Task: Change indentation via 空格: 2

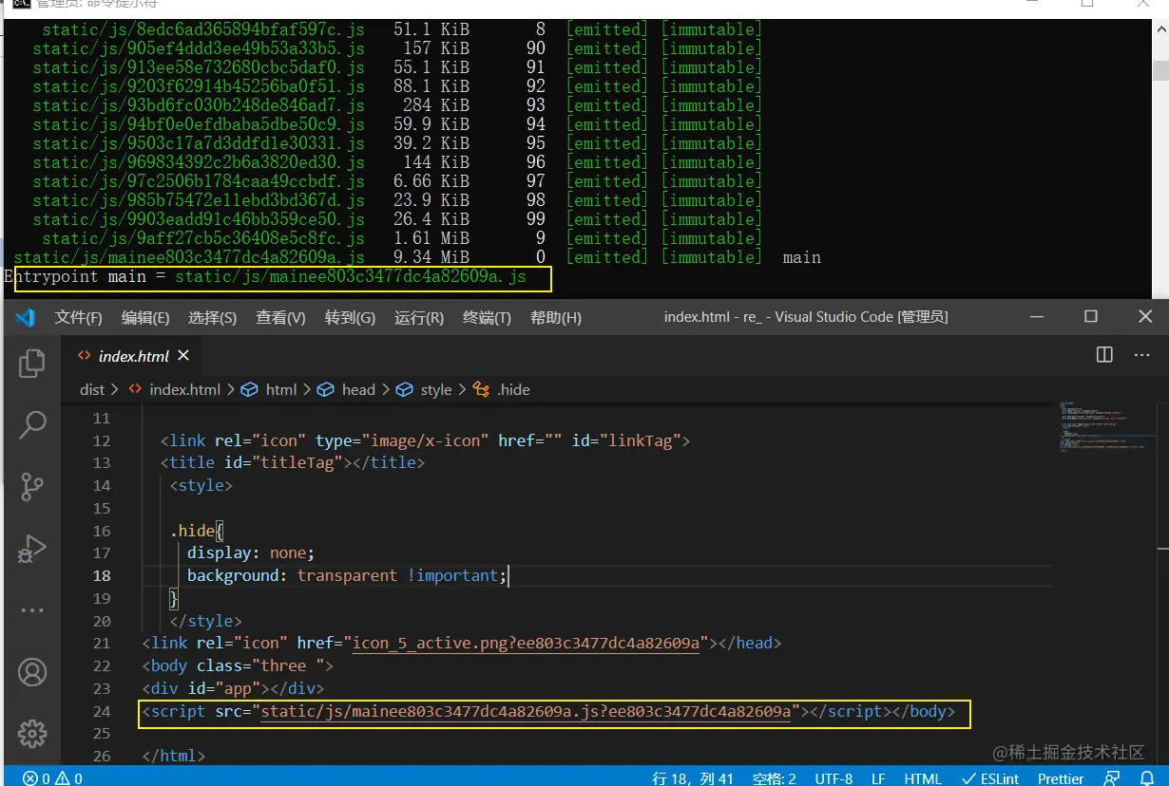Action: click(x=775, y=777)
